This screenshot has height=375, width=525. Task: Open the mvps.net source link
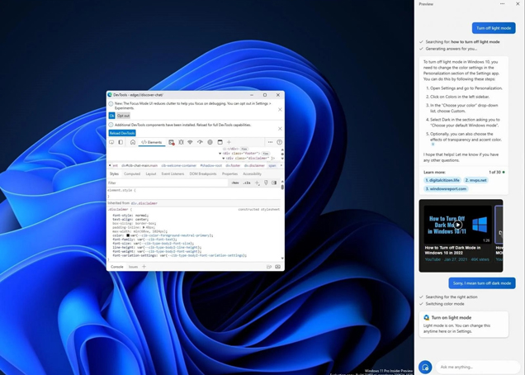point(475,180)
